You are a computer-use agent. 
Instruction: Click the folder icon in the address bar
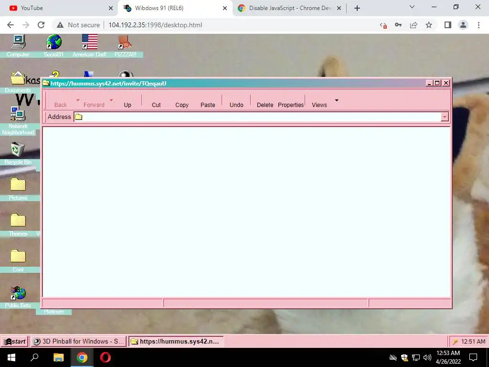[x=79, y=117]
